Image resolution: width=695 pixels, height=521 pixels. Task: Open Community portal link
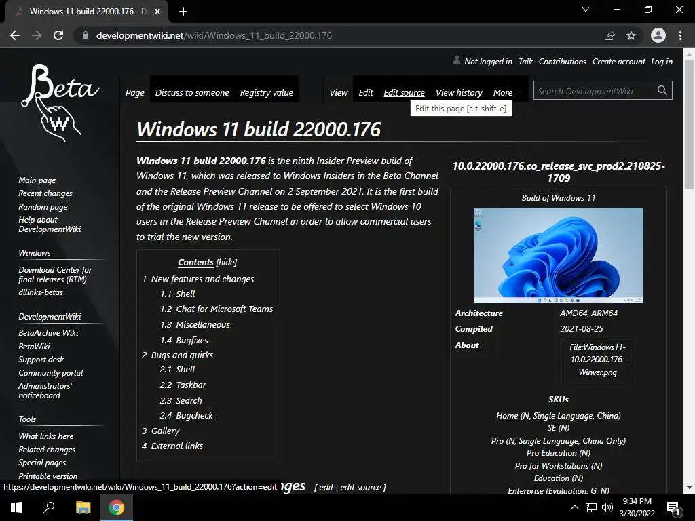[x=50, y=373]
